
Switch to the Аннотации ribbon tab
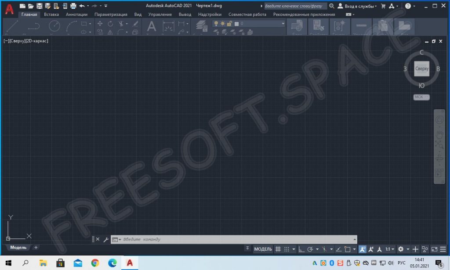pyautogui.click(x=76, y=14)
